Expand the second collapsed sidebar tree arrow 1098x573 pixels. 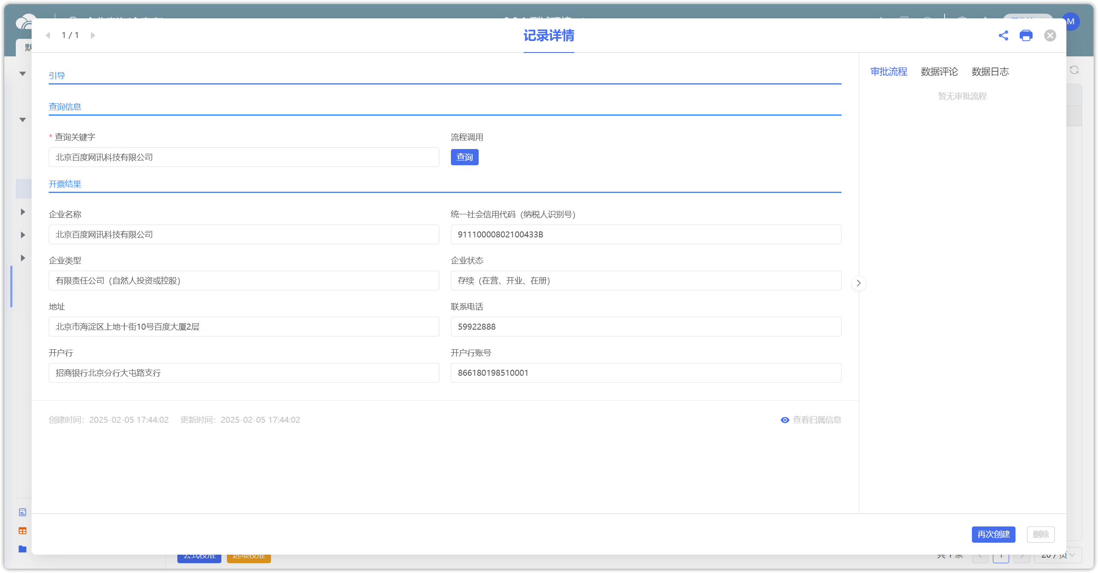point(23,235)
